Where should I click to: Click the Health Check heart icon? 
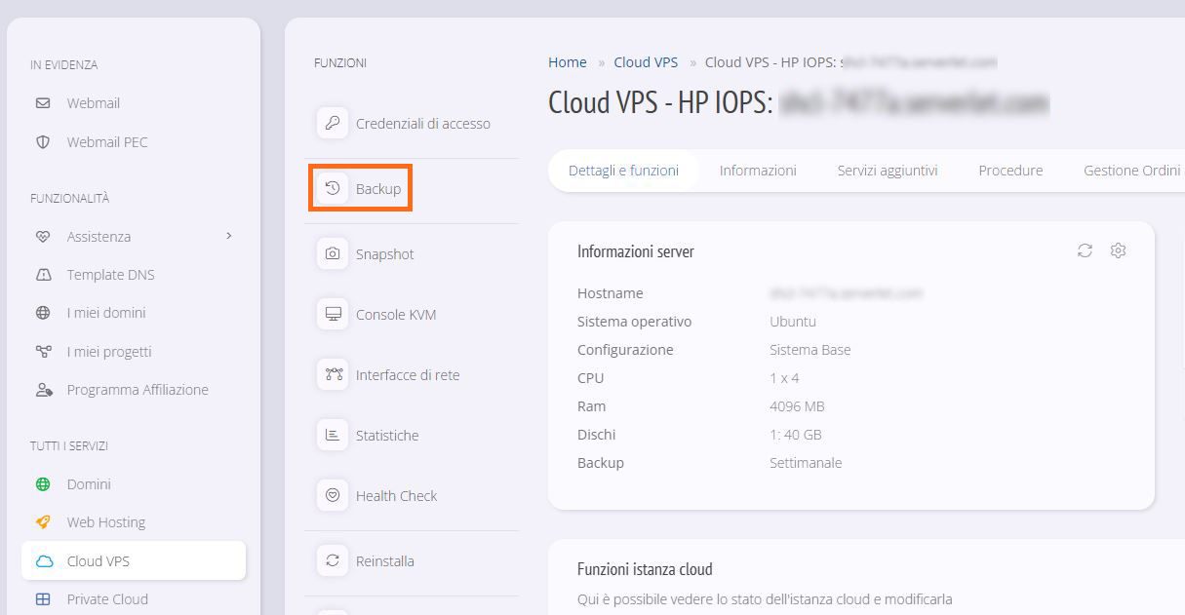(333, 496)
